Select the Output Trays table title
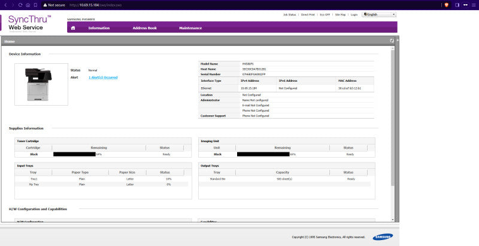The image size is (479, 246). click(x=210, y=166)
